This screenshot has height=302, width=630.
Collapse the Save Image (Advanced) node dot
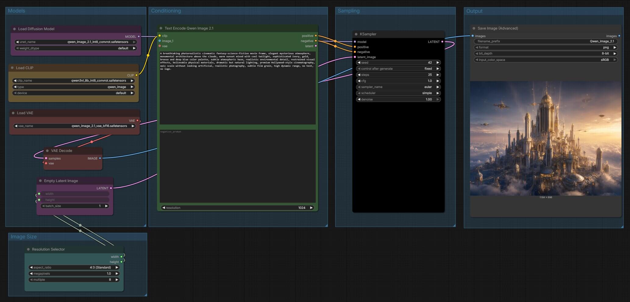click(x=474, y=28)
